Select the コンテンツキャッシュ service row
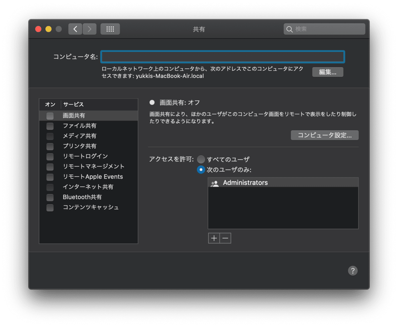The image size is (398, 327). point(89,208)
